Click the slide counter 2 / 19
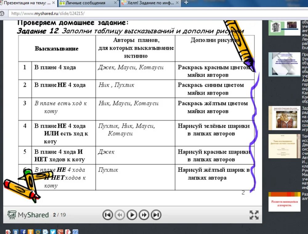This screenshot has height=234, width=308. 59,215
